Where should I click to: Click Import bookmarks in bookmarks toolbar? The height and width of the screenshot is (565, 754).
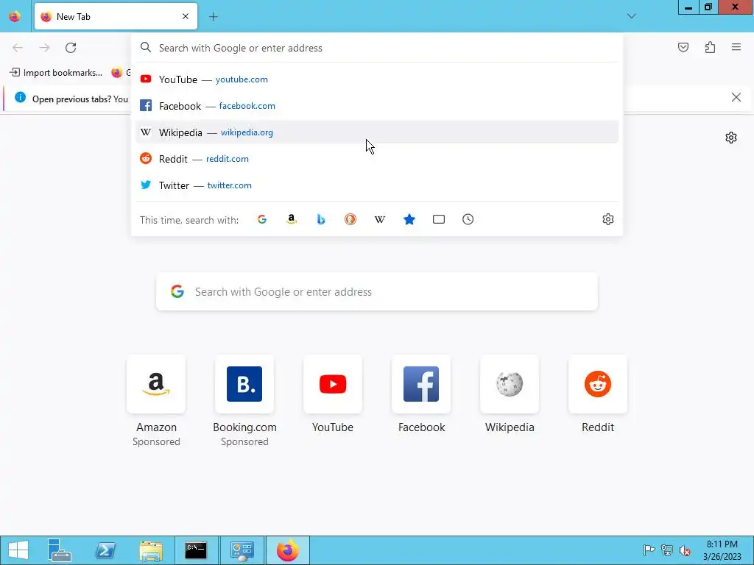tap(56, 73)
